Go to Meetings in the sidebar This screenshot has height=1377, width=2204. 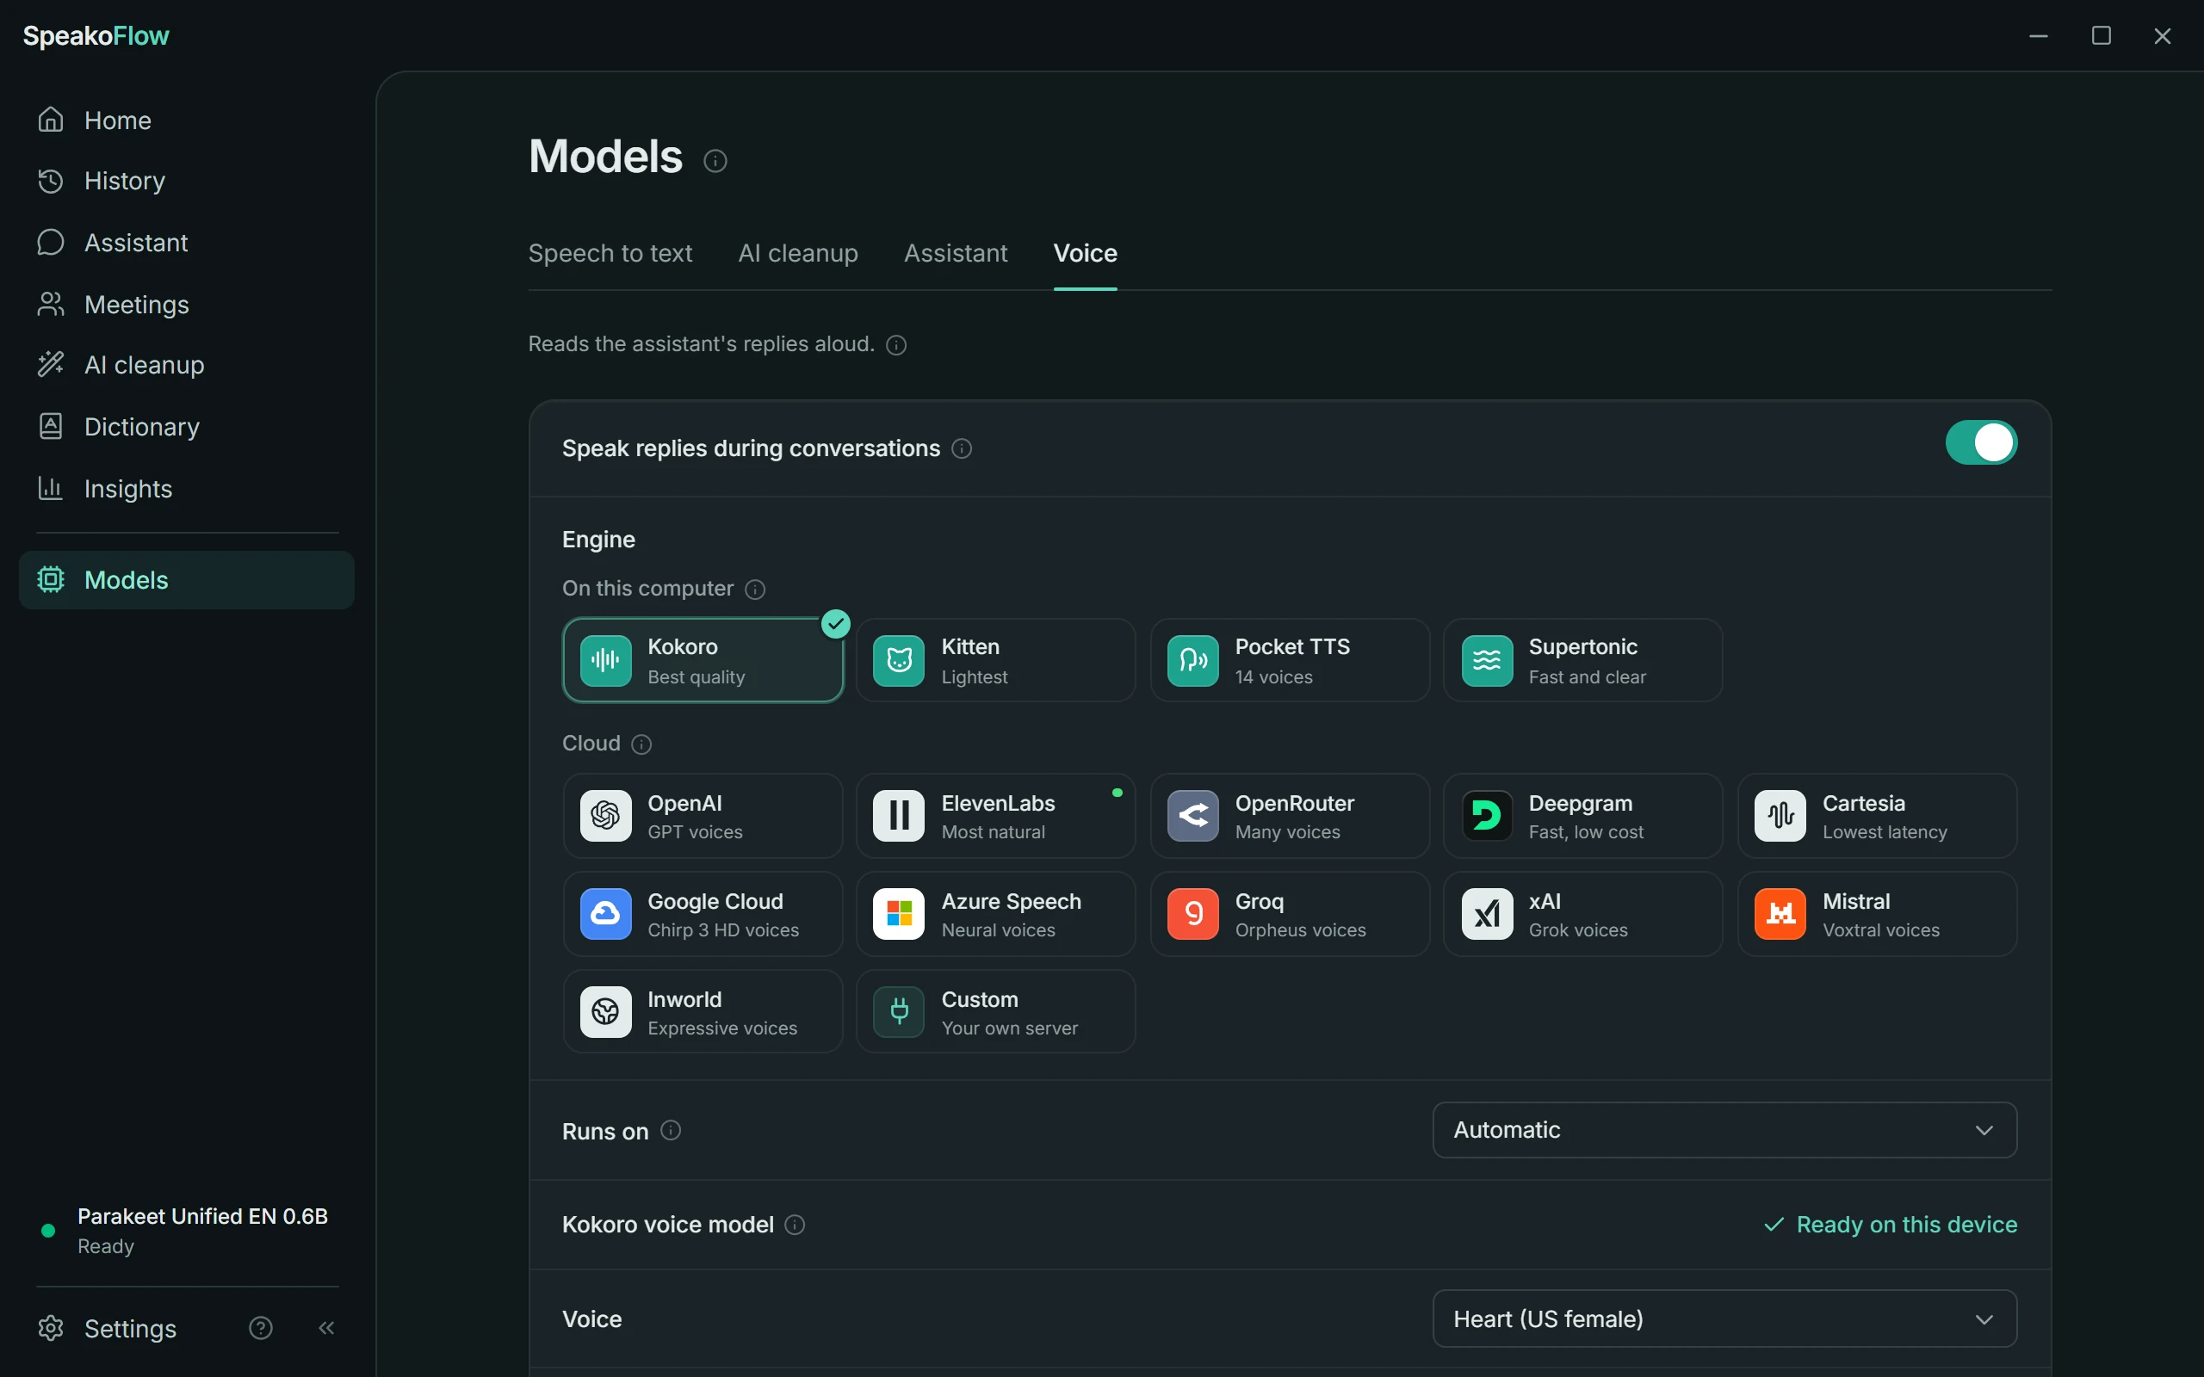186,304
